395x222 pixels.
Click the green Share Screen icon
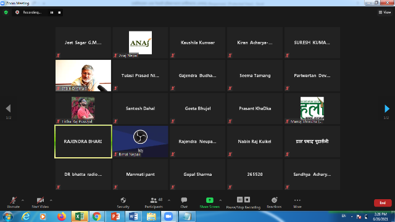pos(210,200)
